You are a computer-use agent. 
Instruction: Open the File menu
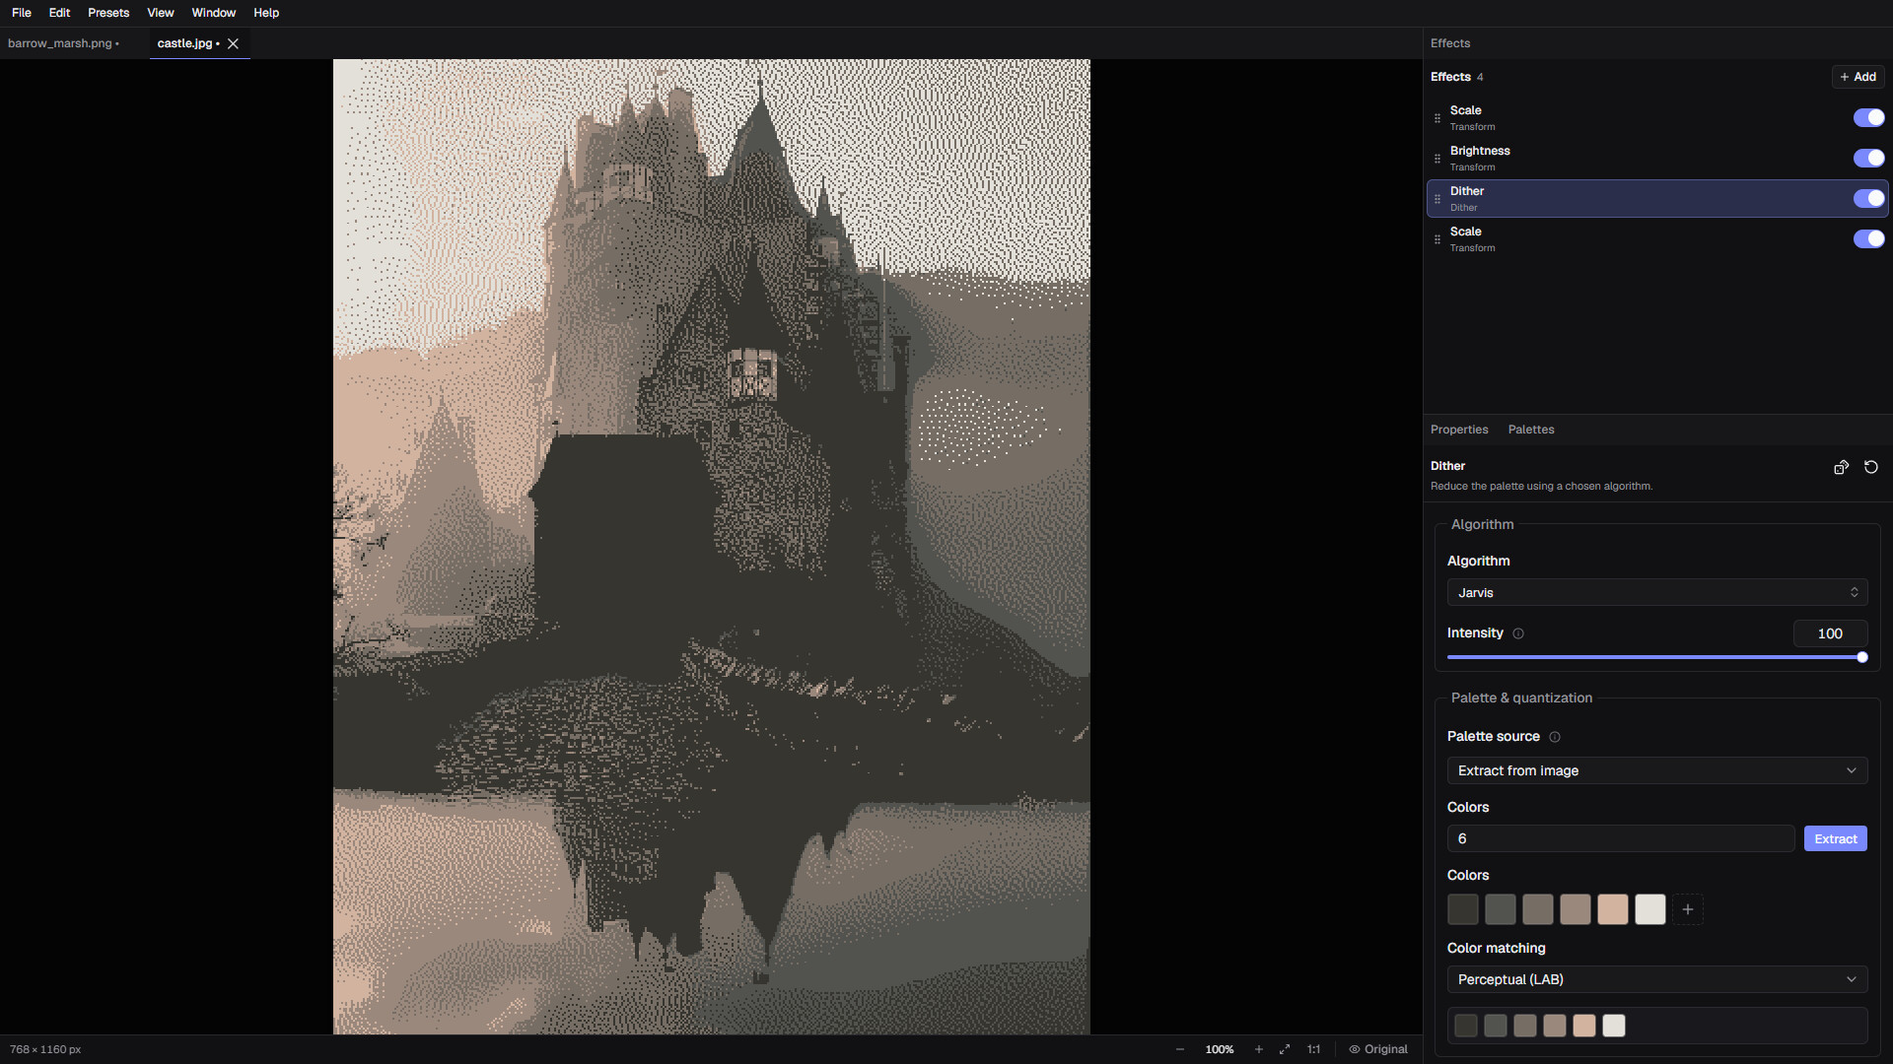(x=22, y=13)
